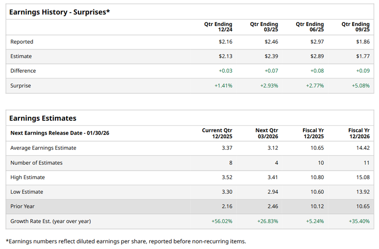Select the Qtr Ending 09/25 column header
Image resolution: width=379 pixels, height=249 pixels.
point(355,27)
